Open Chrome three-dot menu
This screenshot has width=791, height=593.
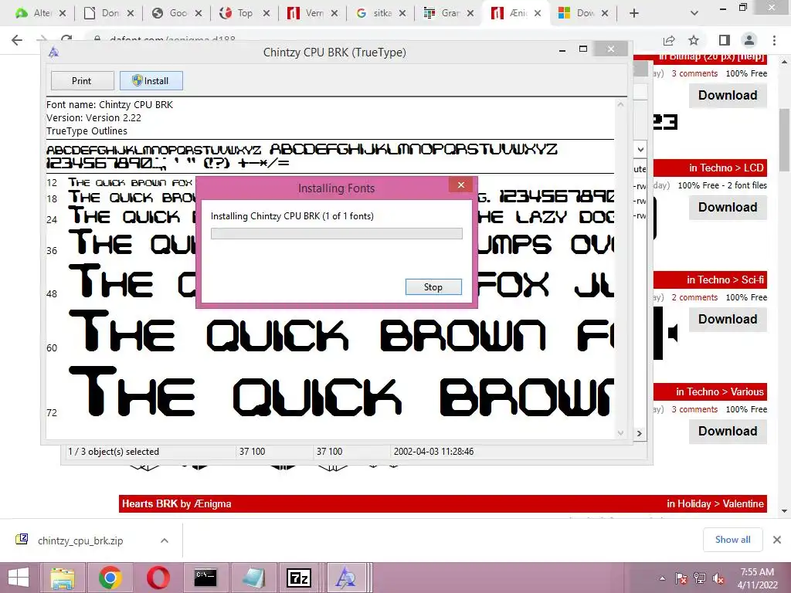coord(774,40)
